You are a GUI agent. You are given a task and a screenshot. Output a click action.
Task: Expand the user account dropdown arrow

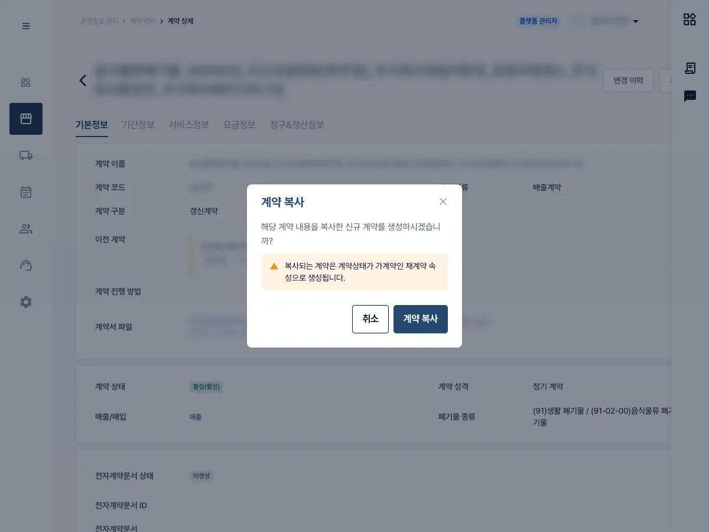(636, 21)
